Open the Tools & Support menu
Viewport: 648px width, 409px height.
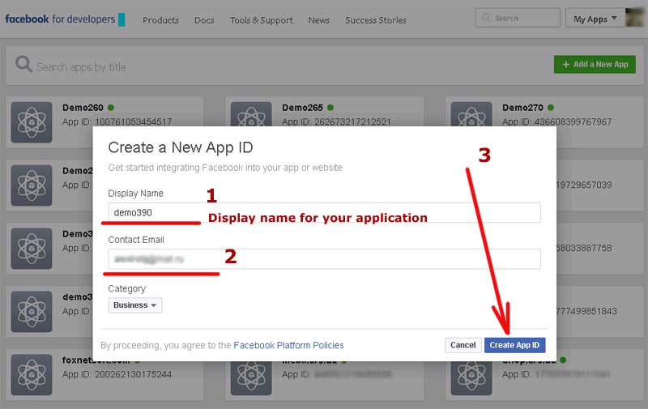coord(262,19)
